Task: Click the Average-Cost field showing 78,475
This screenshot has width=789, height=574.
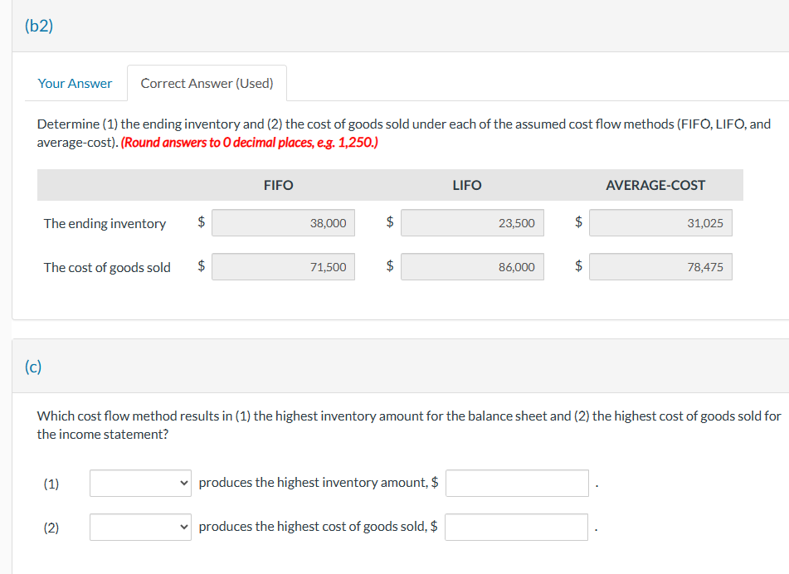Action: point(660,266)
